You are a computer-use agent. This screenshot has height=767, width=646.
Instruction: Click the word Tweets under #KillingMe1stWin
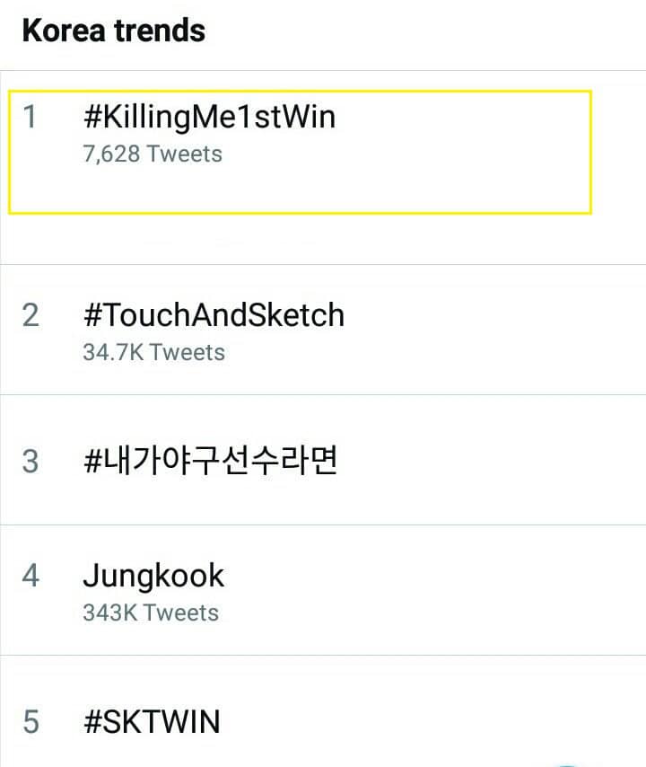(185, 154)
